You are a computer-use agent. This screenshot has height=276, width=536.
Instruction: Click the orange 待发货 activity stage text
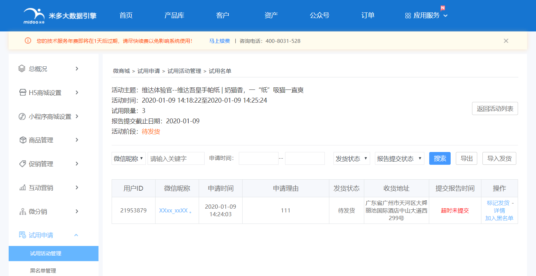[151, 132]
